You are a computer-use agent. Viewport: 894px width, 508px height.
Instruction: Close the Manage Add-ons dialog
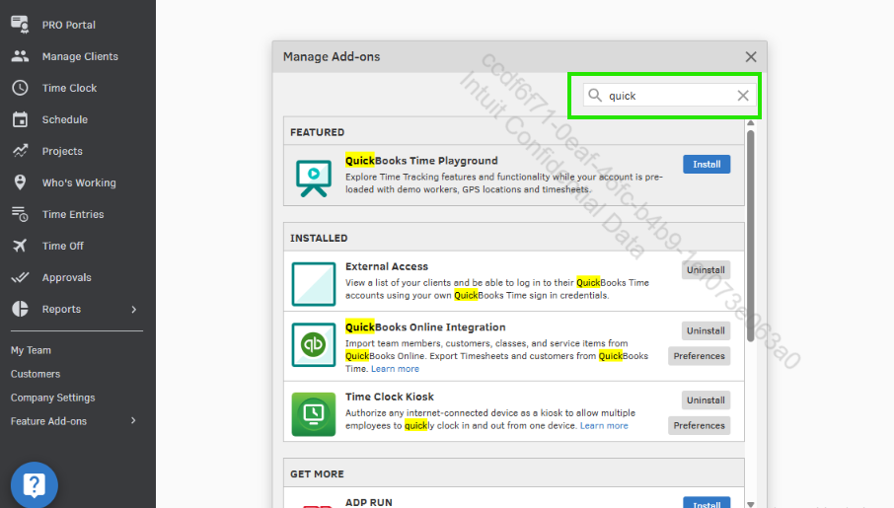[x=751, y=56]
